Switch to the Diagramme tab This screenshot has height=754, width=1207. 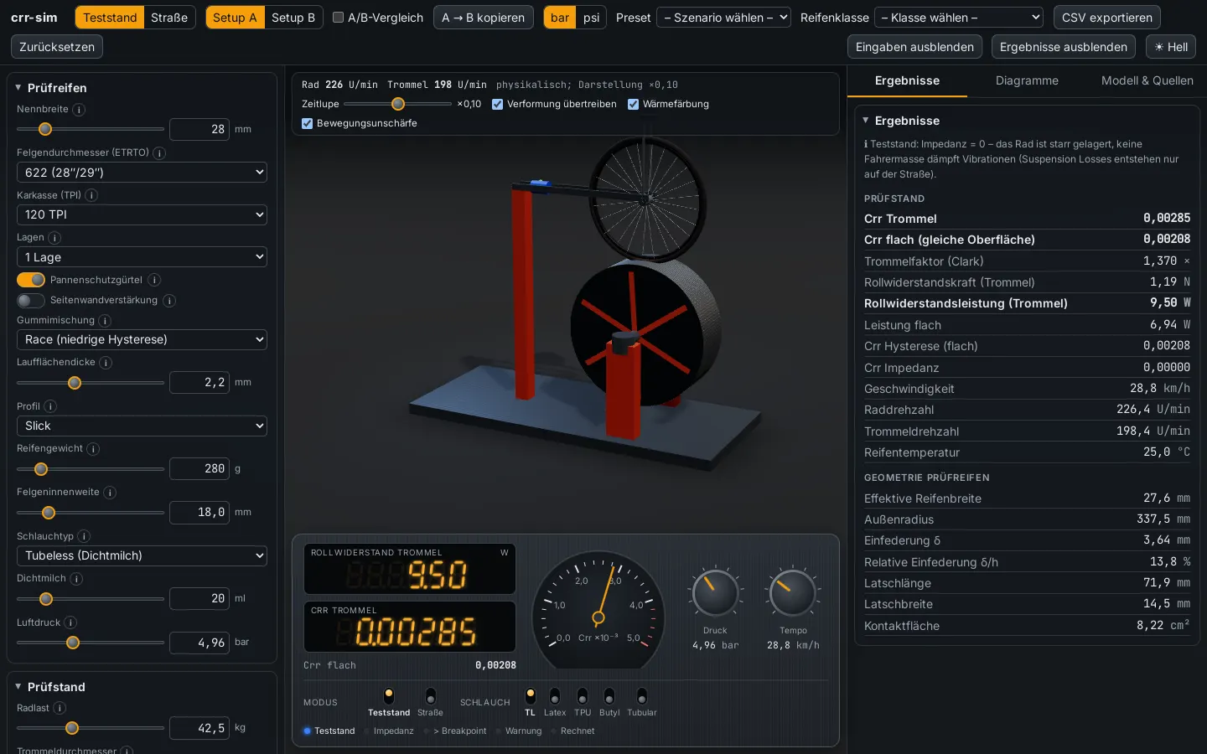point(1027,80)
